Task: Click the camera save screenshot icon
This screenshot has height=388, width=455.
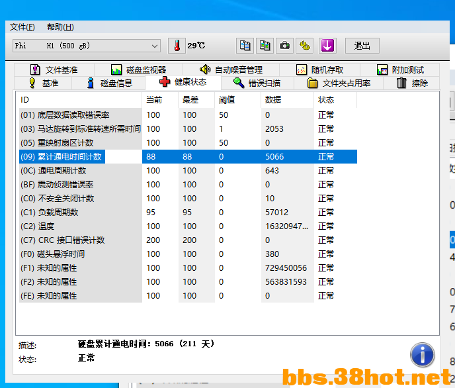Action: 284,46
